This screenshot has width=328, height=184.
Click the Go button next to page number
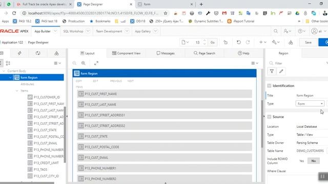coord(212,42)
